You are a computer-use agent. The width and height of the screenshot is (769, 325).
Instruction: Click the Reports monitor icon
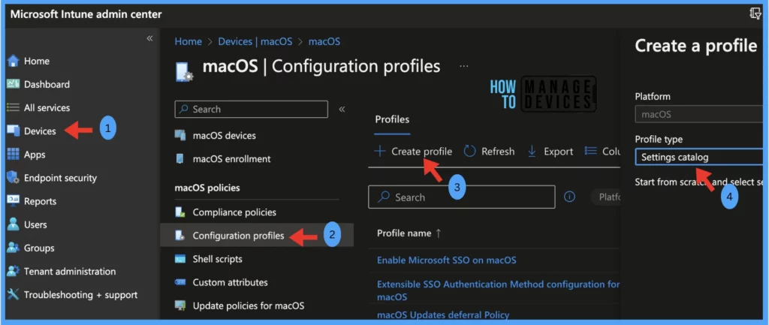[14, 201]
